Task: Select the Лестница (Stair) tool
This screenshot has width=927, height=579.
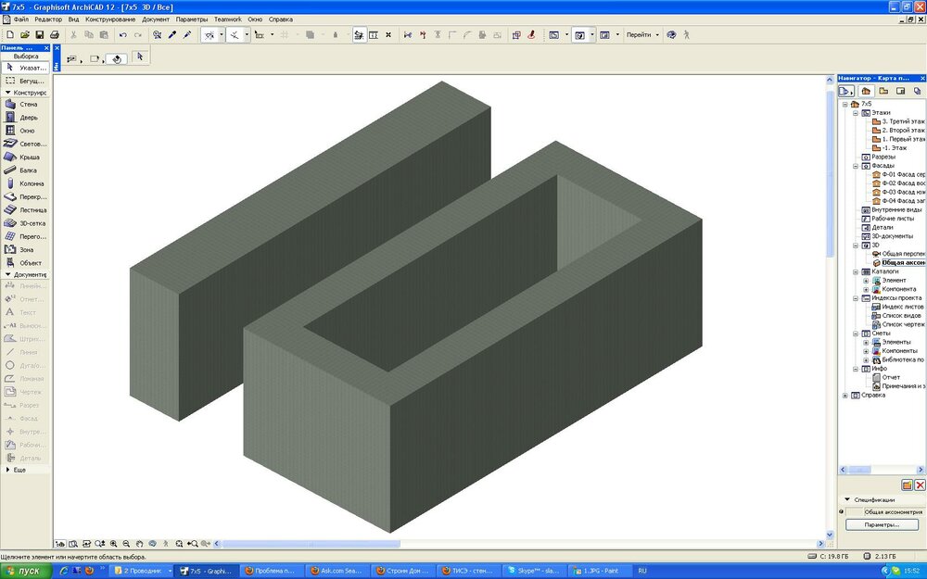Action: click(32, 210)
